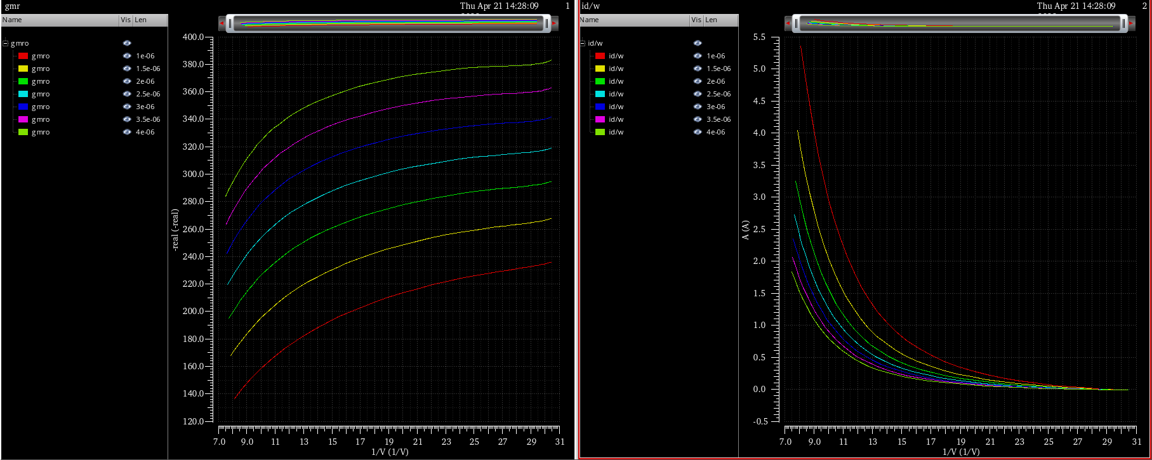Select id/w row label with length 4e-06

coord(616,132)
